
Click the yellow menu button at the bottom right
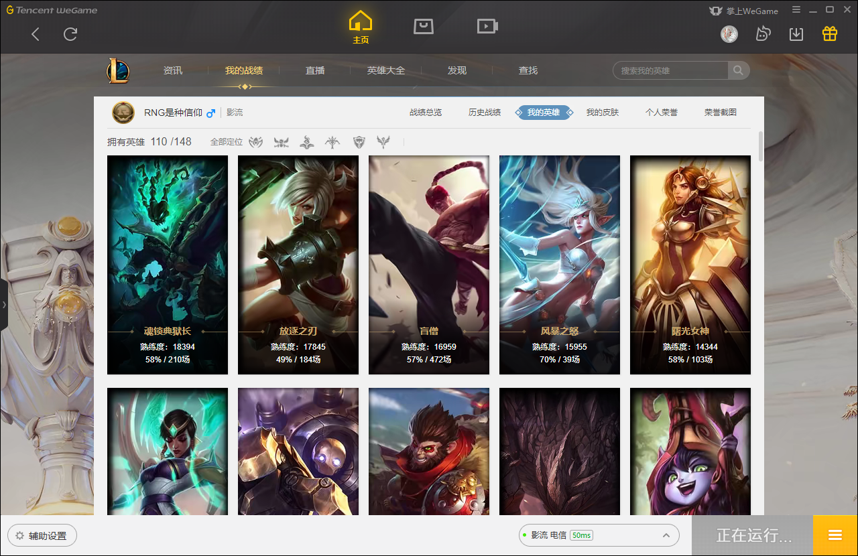[835, 535]
